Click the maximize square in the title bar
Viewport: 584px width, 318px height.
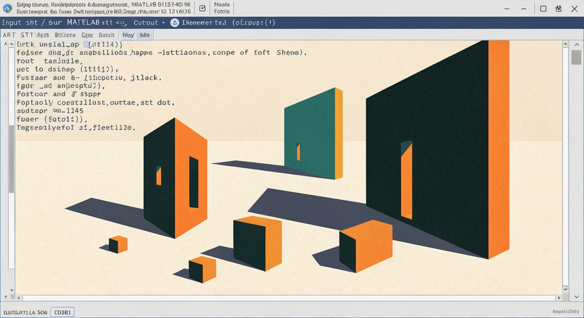tap(543, 9)
